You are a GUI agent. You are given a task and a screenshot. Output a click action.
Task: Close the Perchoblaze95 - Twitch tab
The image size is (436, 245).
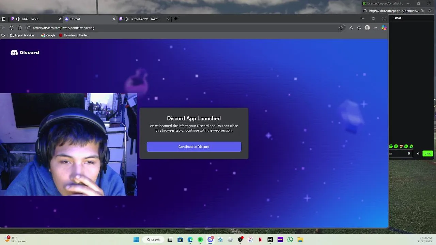[x=168, y=19]
